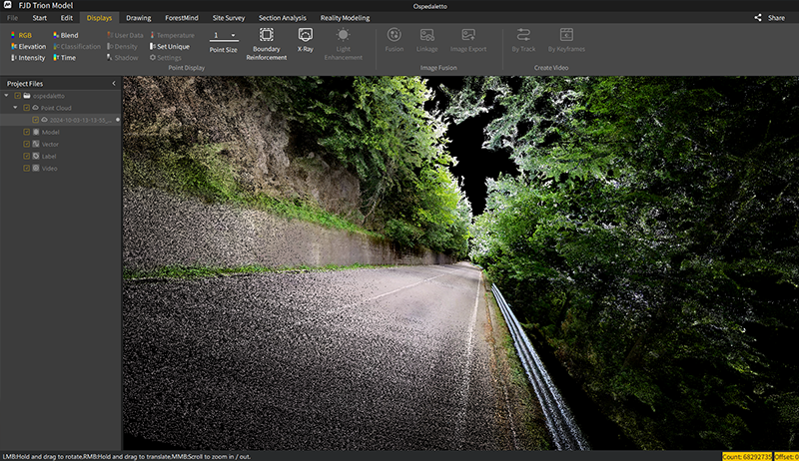Toggle the Vector layer checkbox

point(27,144)
